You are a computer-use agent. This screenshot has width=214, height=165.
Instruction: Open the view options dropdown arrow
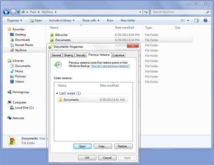(x=188, y=20)
